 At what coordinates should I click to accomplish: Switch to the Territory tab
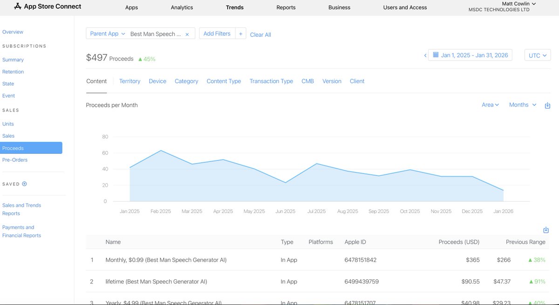(130, 81)
